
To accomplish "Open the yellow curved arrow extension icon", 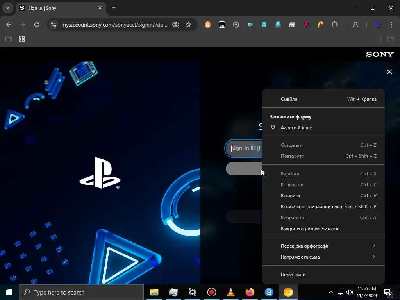I will [320, 25].
